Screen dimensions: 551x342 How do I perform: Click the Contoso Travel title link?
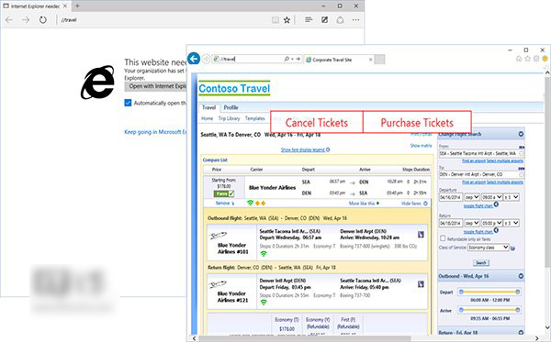tap(234, 88)
